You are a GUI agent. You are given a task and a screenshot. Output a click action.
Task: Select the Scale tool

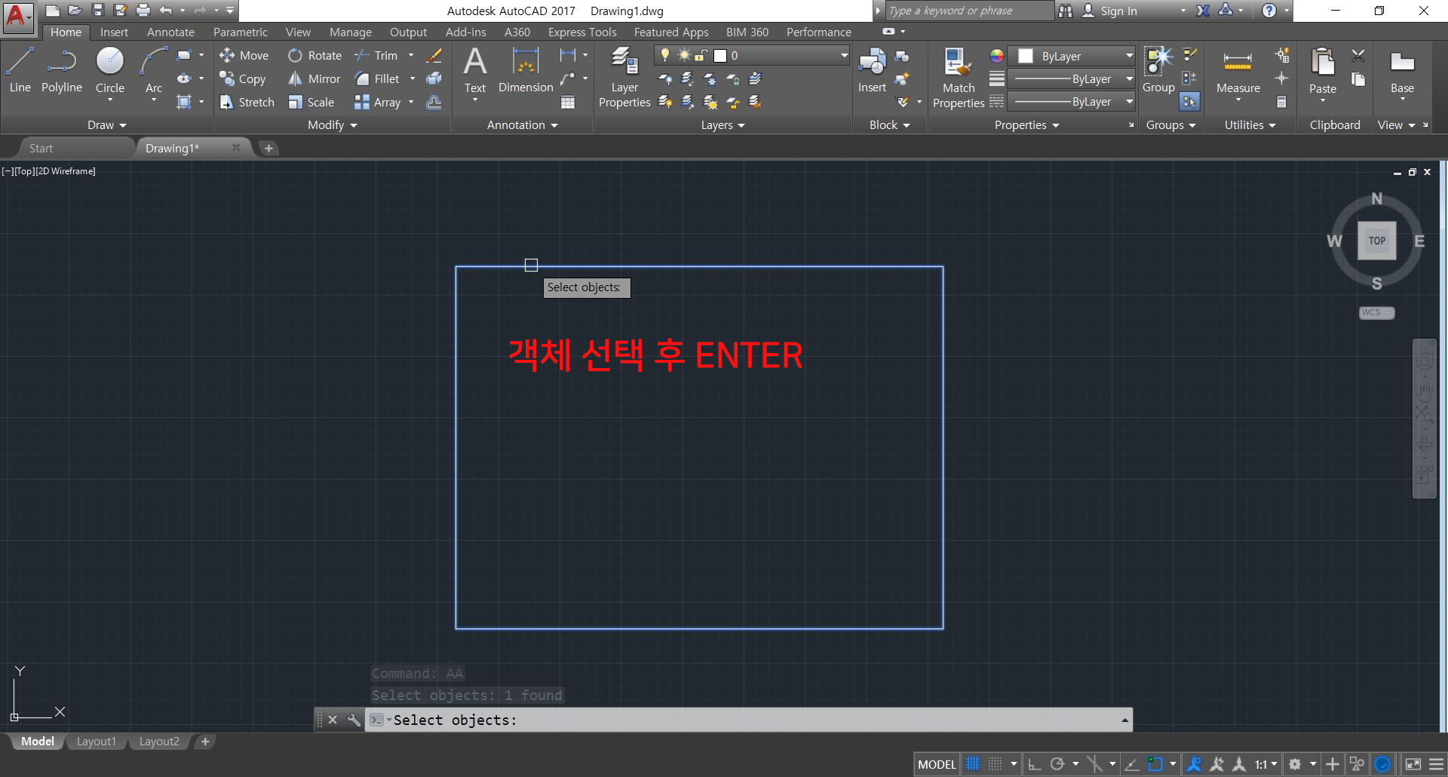click(311, 102)
